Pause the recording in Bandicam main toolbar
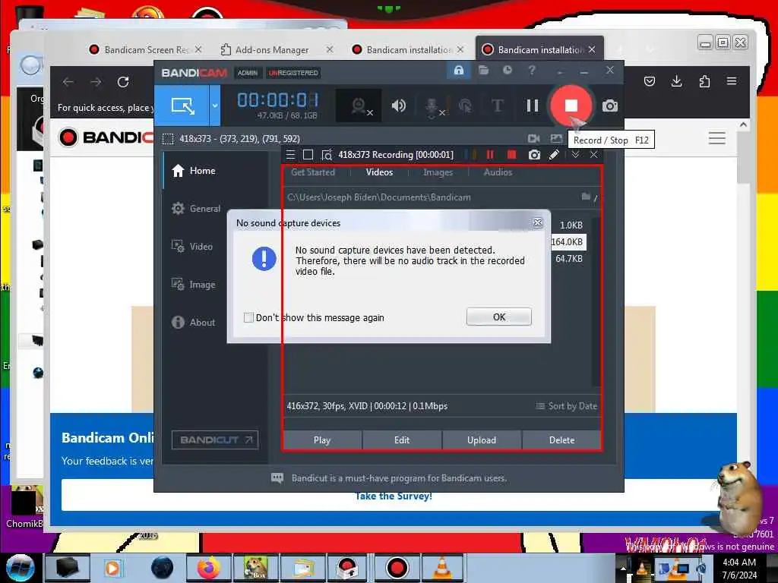The image size is (778, 583). [x=533, y=106]
